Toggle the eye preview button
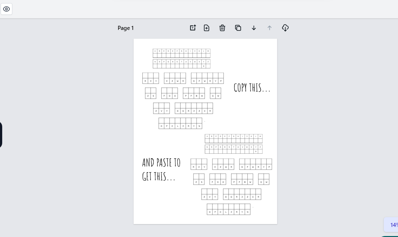398x237 pixels. pyautogui.click(x=6, y=9)
